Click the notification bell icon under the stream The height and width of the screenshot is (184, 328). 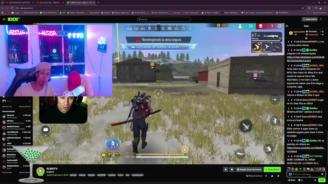click(x=225, y=169)
